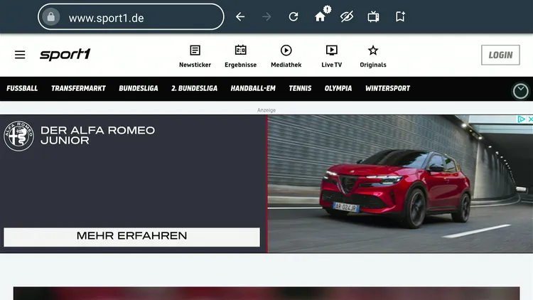The height and width of the screenshot is (300, 533).
Task: Click the LOGIN button
Action: tap(500, 55)
